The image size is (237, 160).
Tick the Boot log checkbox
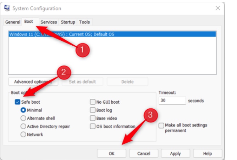93,110
